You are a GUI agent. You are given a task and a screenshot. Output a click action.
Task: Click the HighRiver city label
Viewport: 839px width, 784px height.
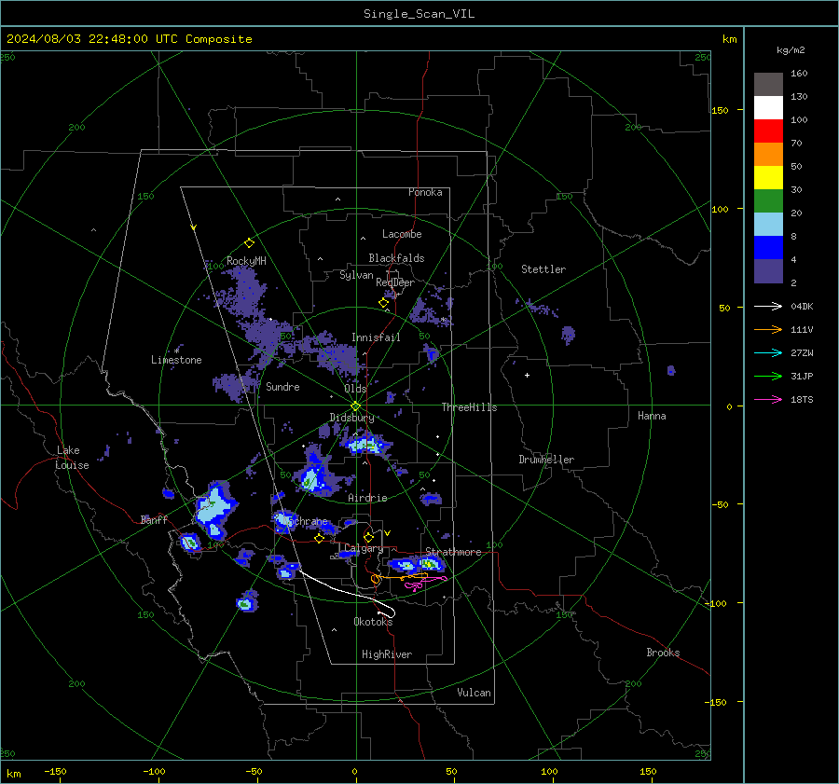387,654
